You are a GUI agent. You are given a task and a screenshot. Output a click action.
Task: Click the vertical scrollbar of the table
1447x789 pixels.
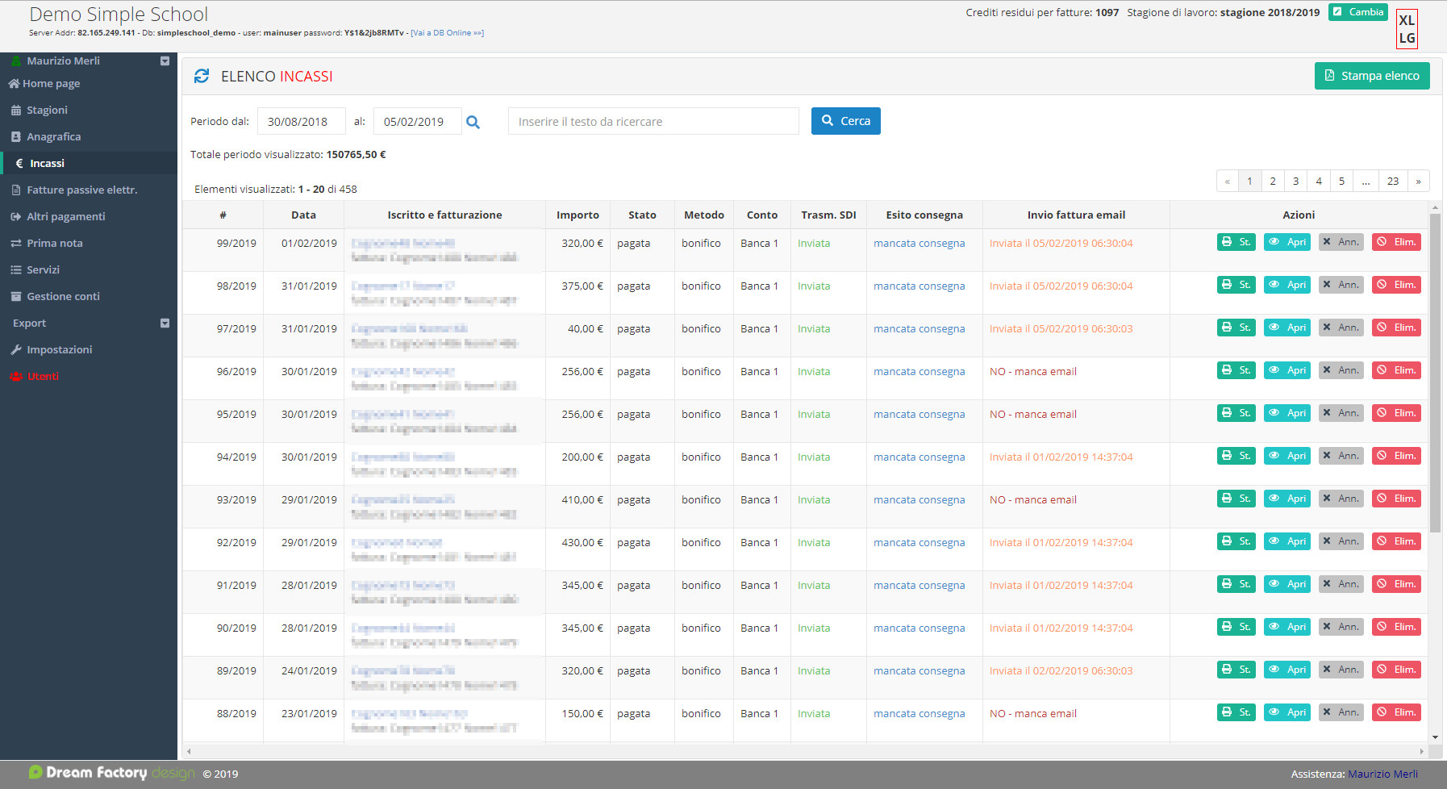(1435, 374)
